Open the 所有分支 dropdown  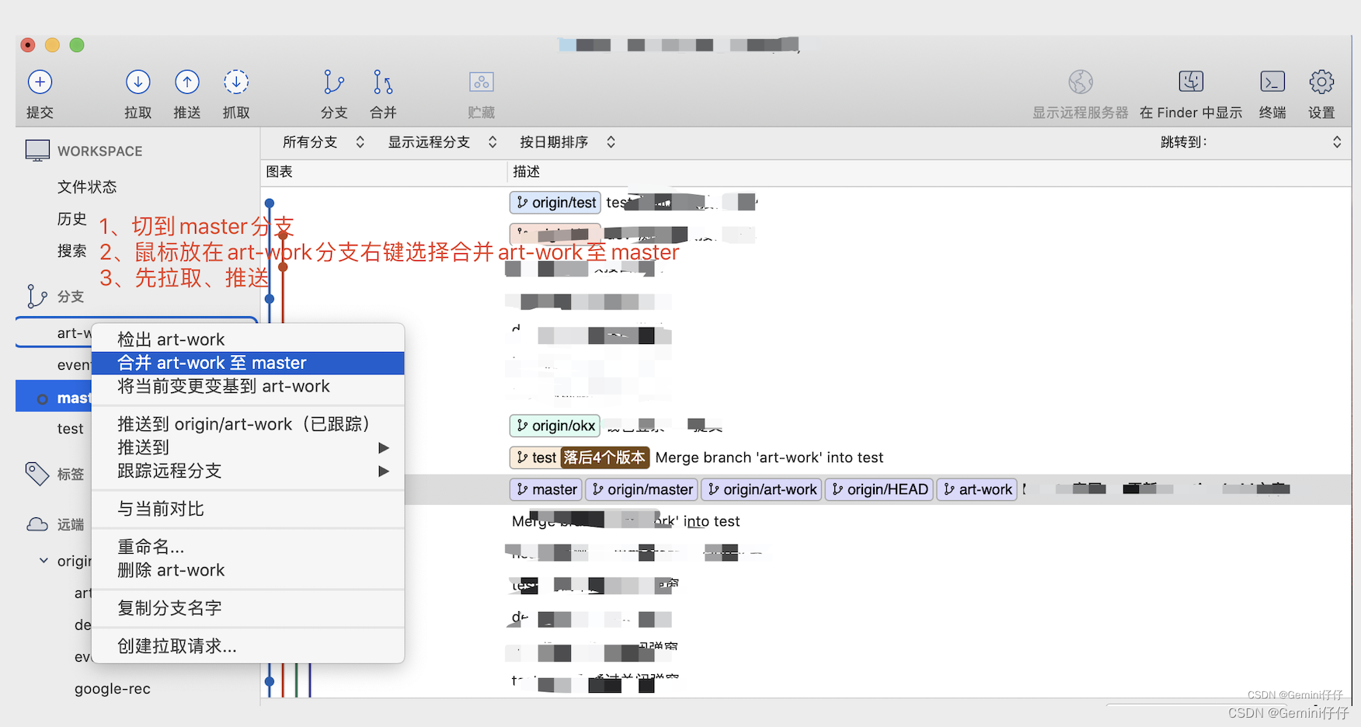(323, 142)
